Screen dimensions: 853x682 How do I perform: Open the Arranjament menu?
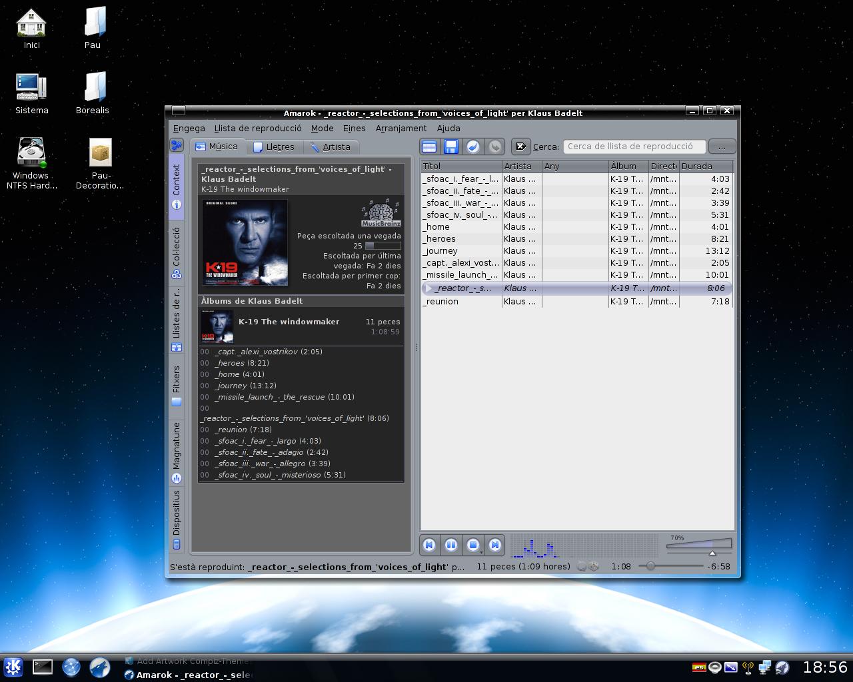coord(401,128)
